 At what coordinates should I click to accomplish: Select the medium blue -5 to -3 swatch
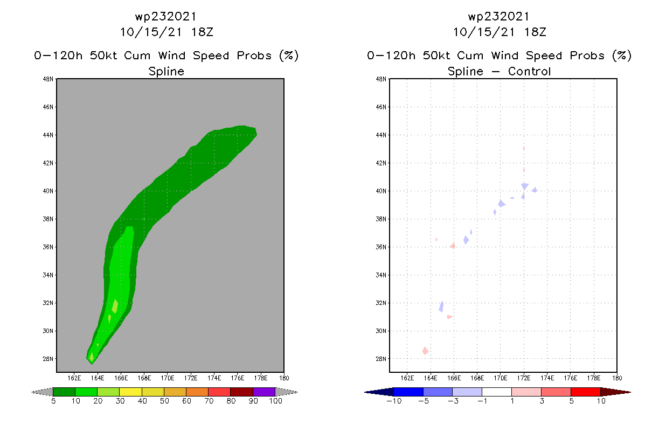tap(438, 392)
